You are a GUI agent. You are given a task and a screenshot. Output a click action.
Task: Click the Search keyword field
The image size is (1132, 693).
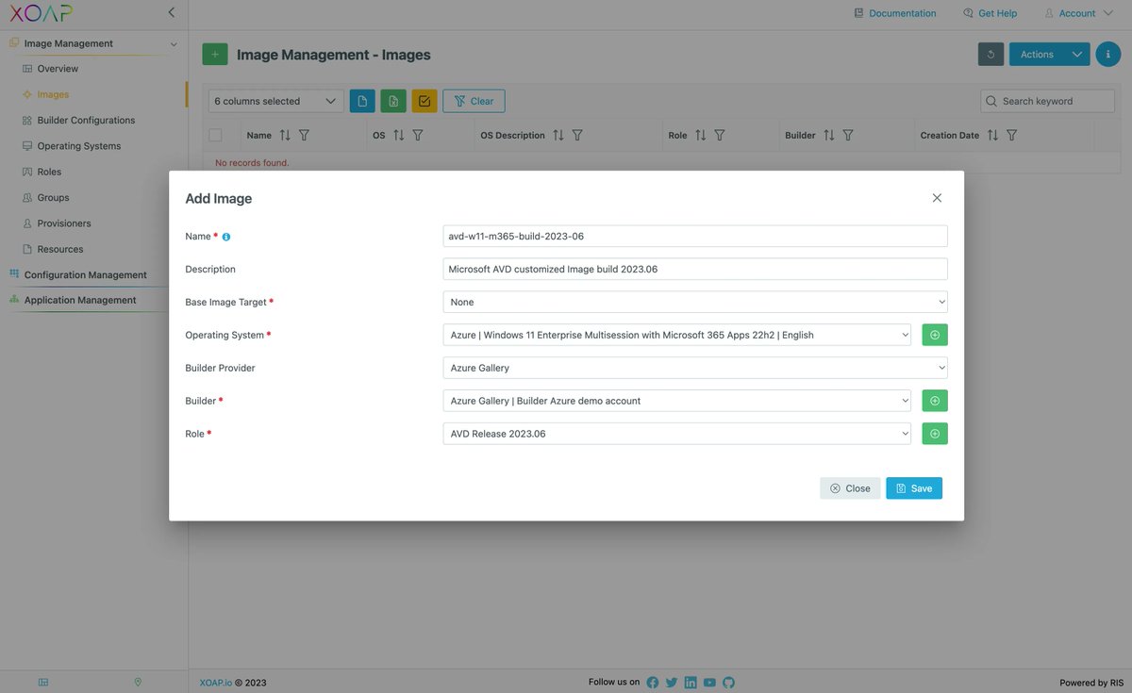pyautogui.click(x=1047, y=101)
